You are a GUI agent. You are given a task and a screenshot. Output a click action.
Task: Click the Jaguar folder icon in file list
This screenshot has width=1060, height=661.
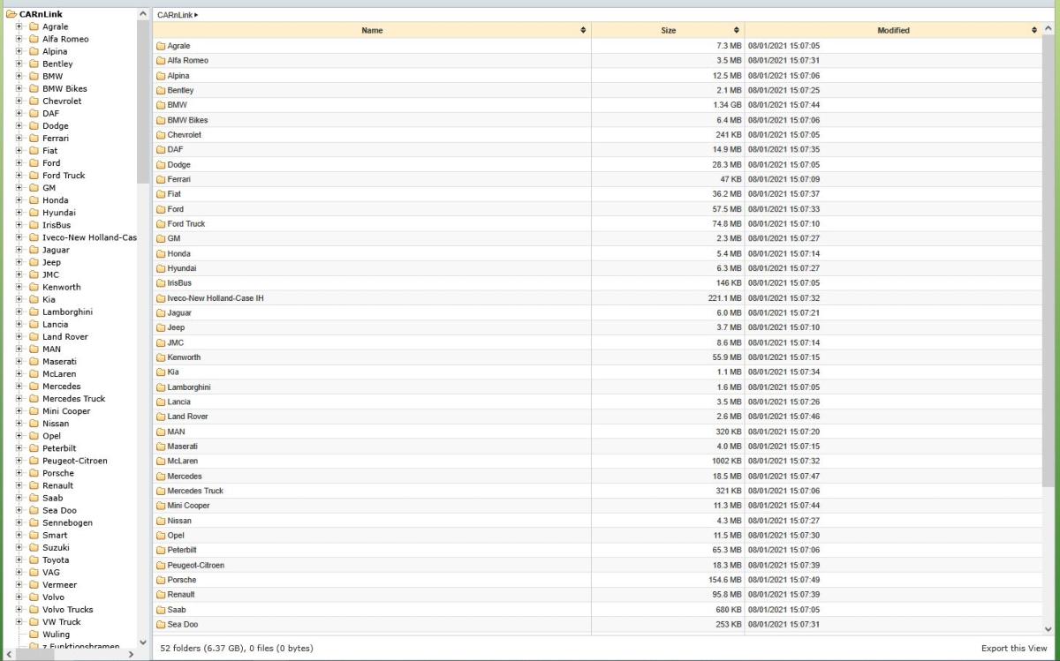coord(161,313)
